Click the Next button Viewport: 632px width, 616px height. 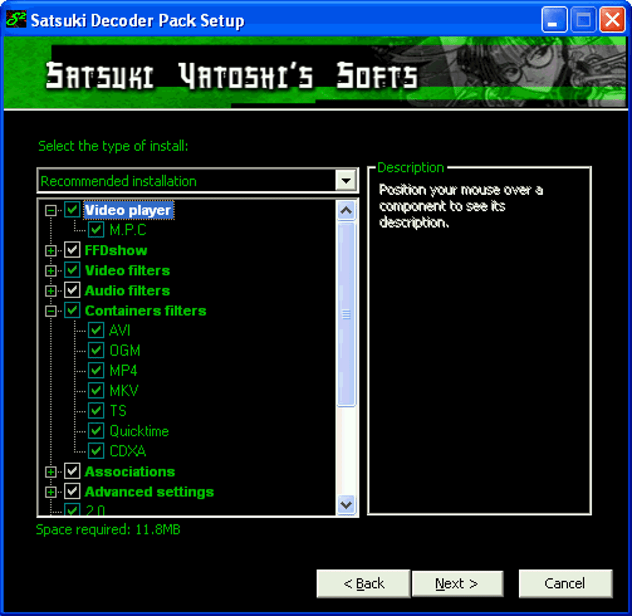457,583
